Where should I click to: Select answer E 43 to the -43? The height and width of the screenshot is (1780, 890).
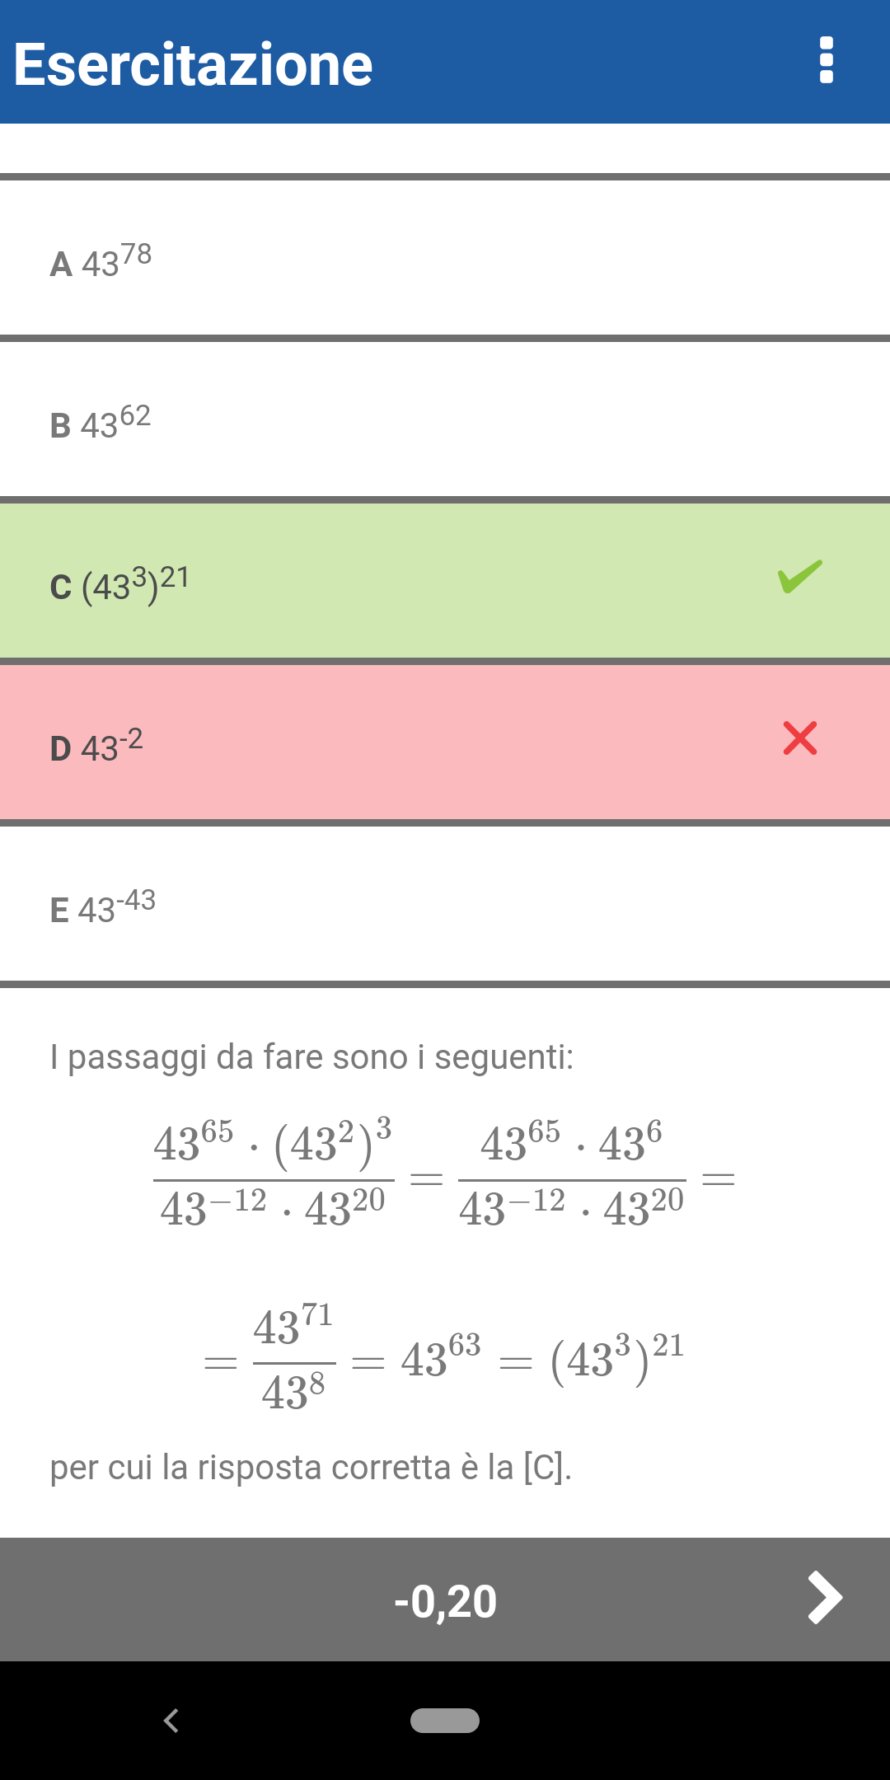[445, 904]
